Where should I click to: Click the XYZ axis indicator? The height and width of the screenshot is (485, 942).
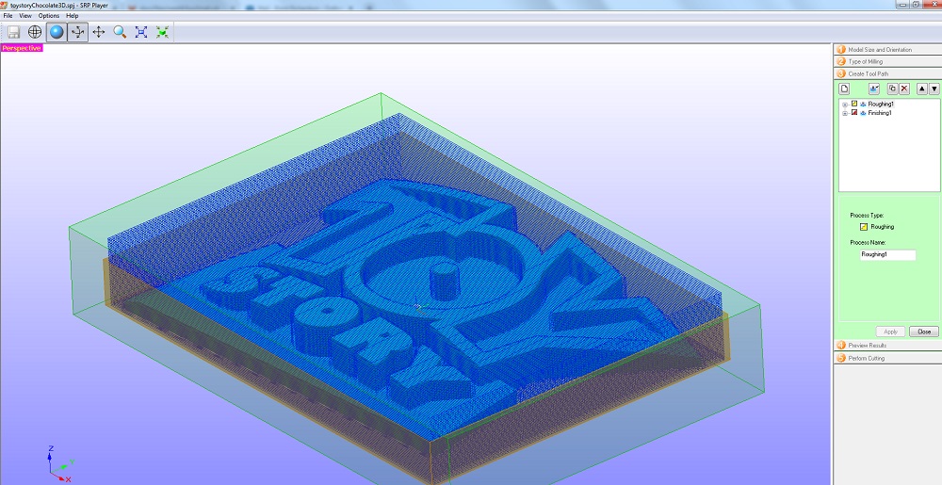60,464
